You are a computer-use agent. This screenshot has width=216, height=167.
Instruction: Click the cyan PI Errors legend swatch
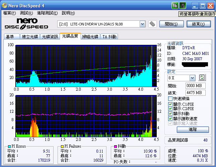9,146
